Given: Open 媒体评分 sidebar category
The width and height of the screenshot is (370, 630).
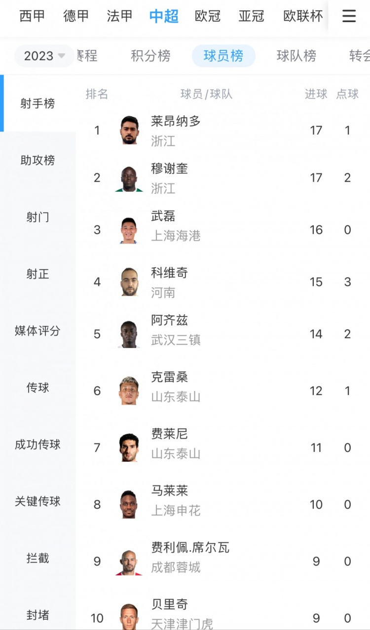Looking at the screenshot, I should coord(37,331).
